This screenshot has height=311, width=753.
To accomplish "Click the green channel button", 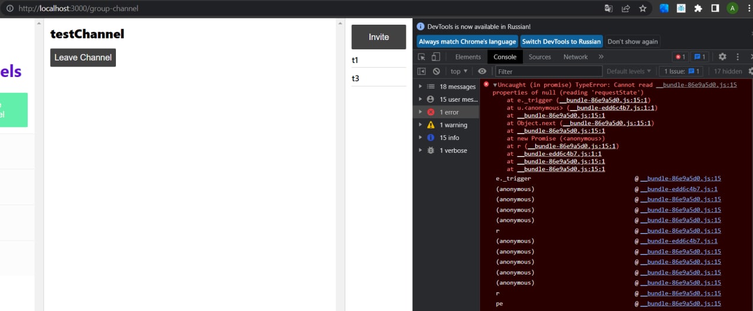I will 14,109.
